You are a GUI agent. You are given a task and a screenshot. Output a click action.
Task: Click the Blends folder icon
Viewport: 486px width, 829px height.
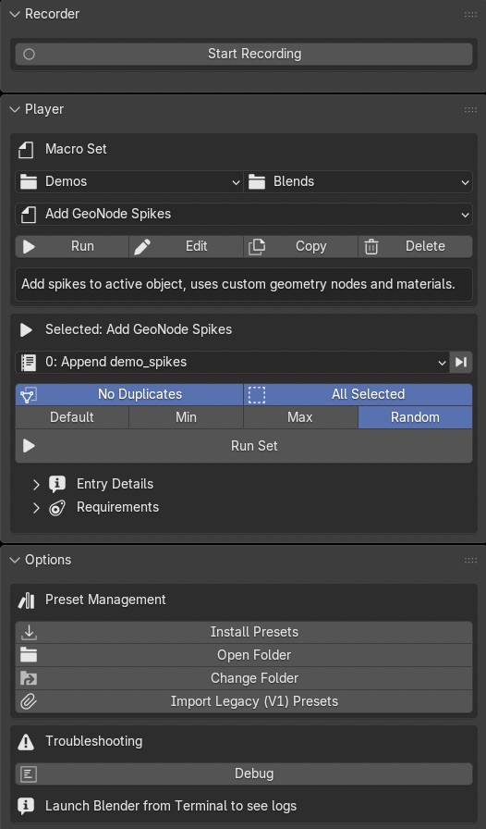[257, 182]
